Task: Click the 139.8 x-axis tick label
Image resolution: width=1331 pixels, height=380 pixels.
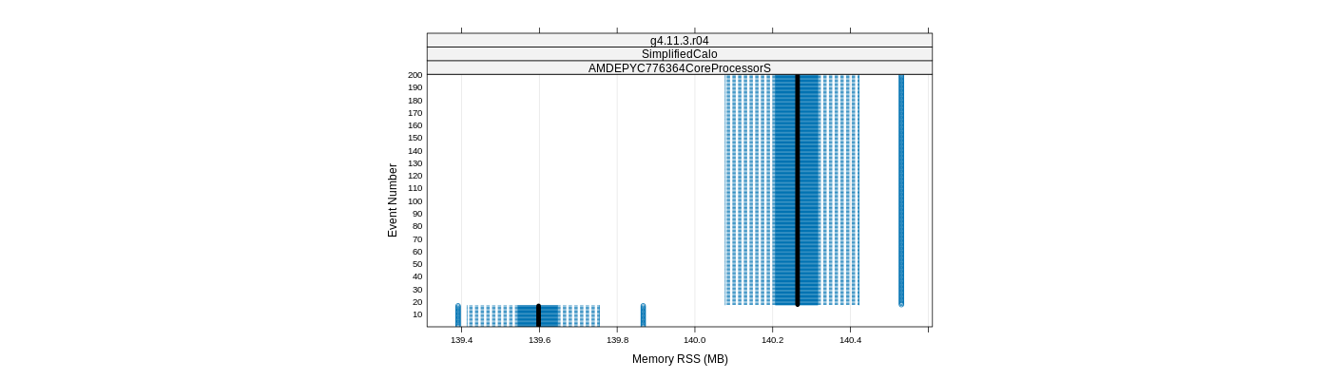Action: click(x=617, y=340)
